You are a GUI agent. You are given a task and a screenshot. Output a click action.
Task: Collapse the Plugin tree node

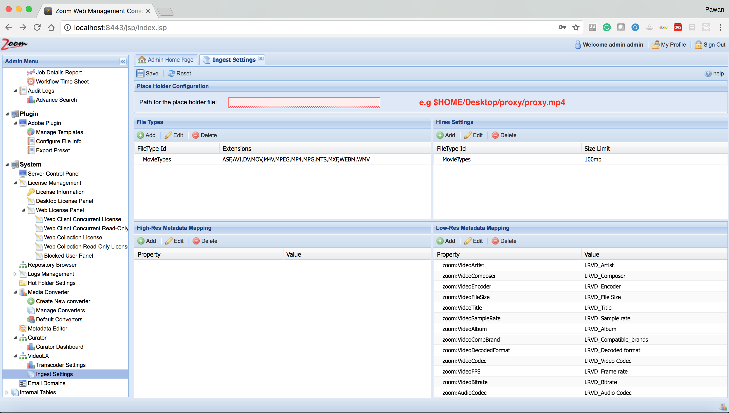click(7, 114)
